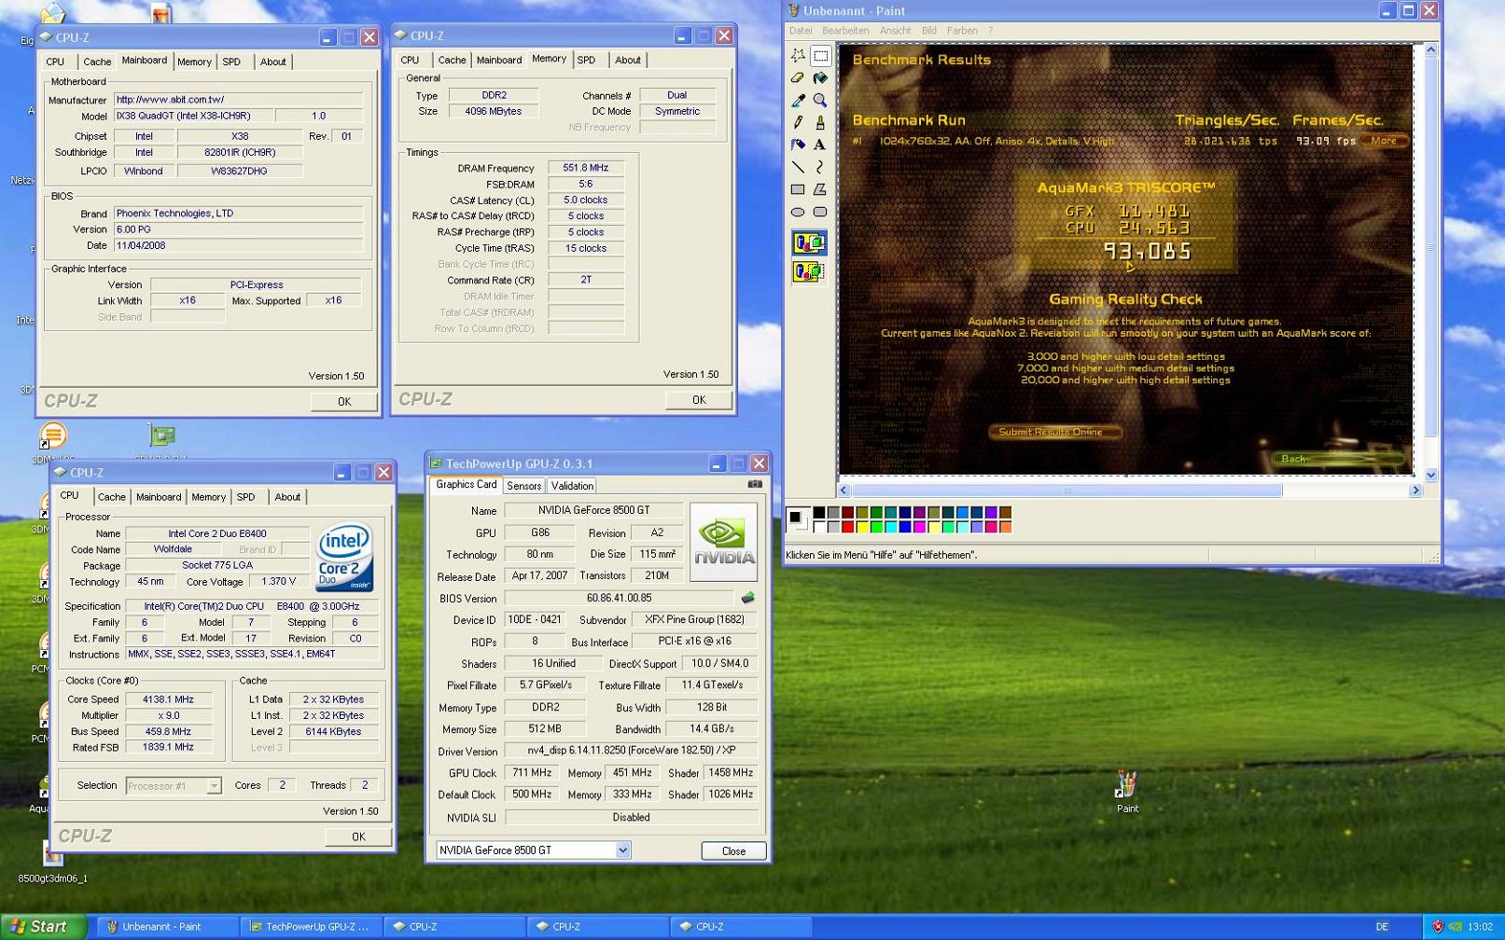Choose the Rounded Rectangle tool
This screenshot has height=940, width=1505.
[820, 213]
